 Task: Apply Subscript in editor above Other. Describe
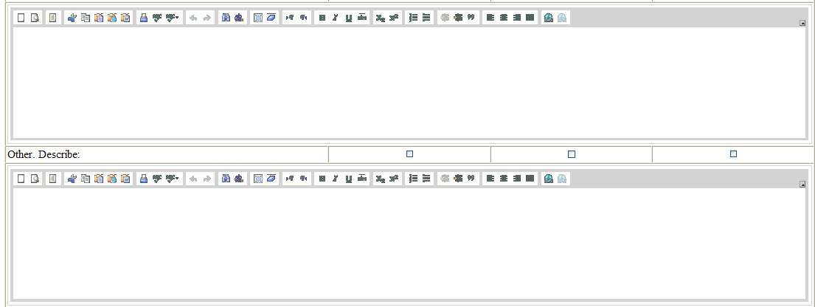point(381,18)
